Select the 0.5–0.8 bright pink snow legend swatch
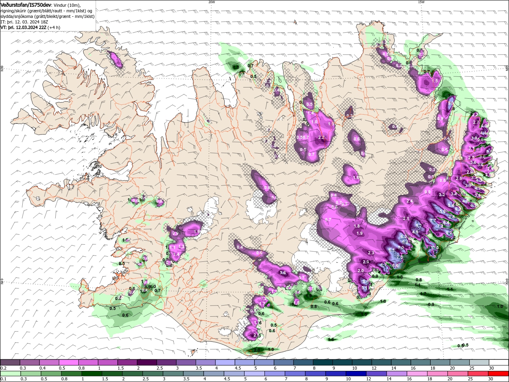This screenshot has width=509, height=382. coord(68,363)
